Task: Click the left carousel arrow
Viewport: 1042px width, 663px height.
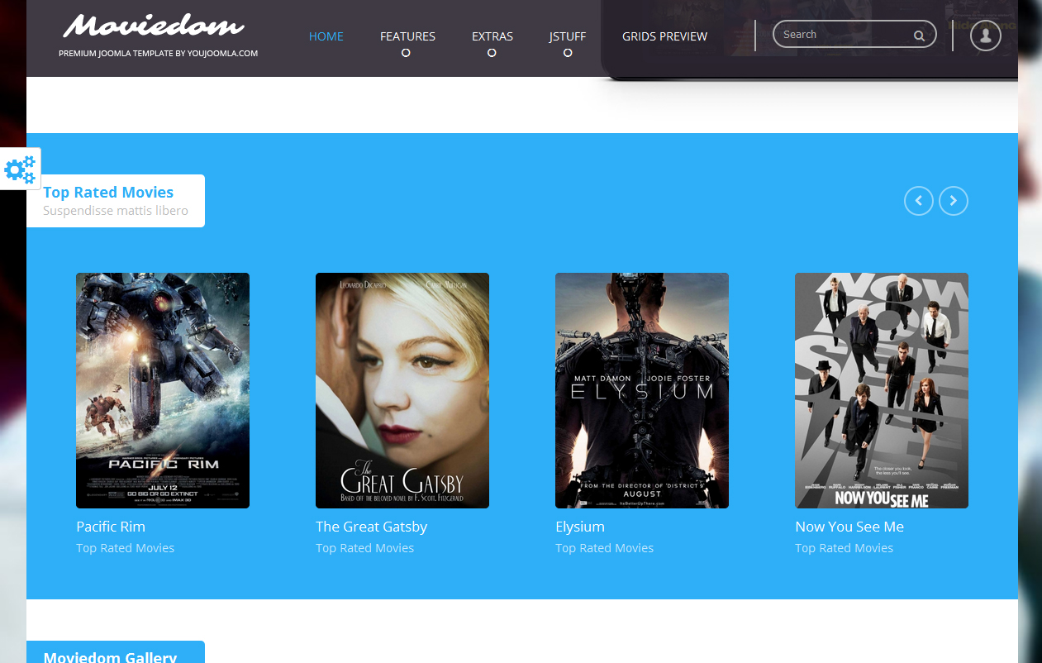Action: [918, 201]
